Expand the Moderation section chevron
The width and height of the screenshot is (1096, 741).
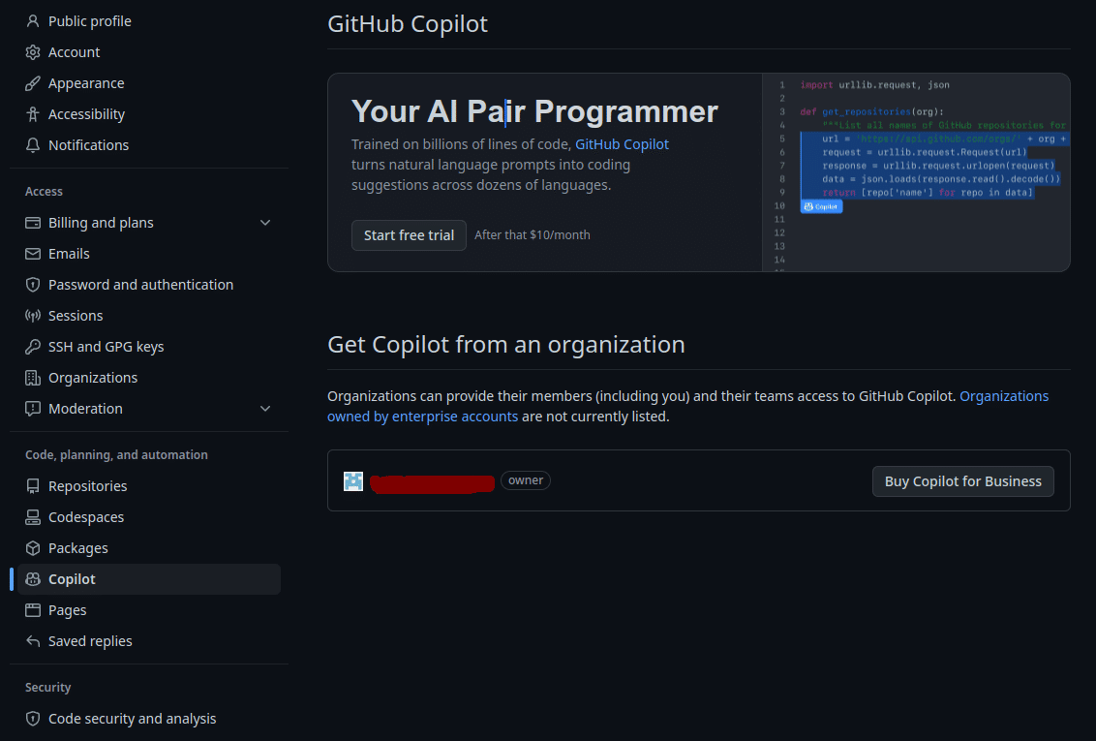265,408
